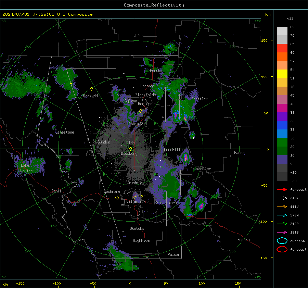The image size is (308, 288).
Task: Click the Strathmore label
Action: 166,203
